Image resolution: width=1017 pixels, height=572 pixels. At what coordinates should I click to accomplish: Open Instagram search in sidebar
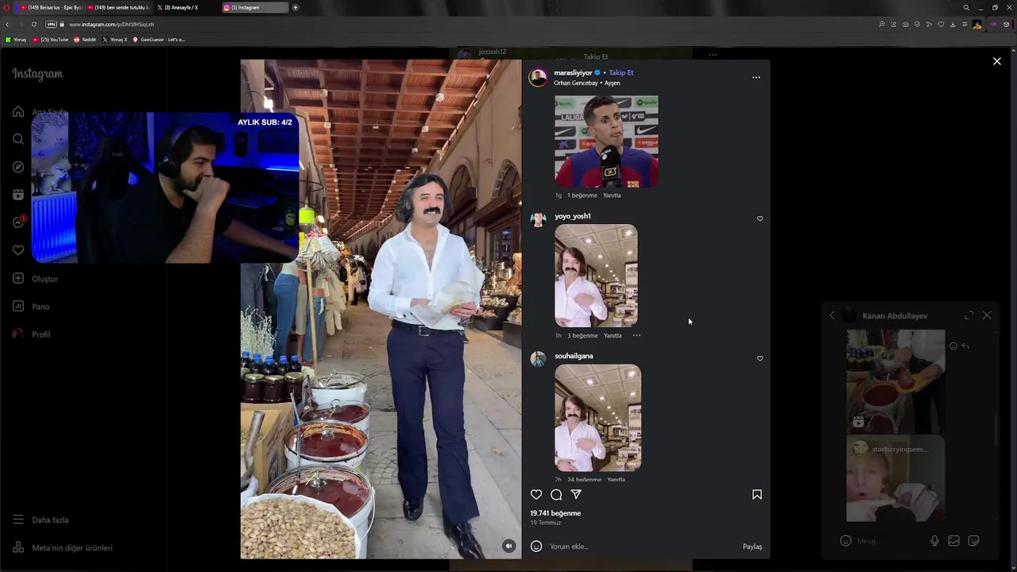tap(18, 139)
